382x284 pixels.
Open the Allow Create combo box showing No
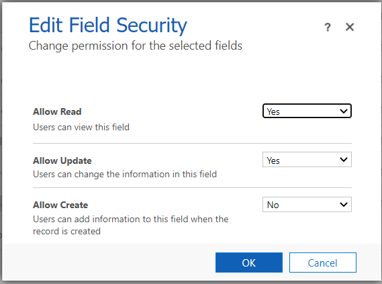pyautogui.click(x=307, y=204)
